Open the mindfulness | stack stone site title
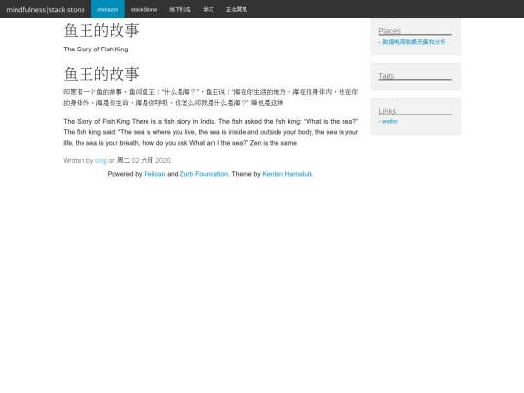 click(46, 10)
